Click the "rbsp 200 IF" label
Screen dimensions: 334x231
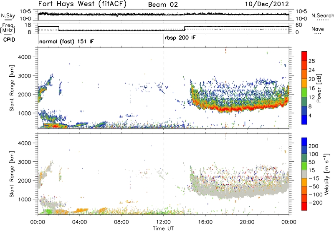(x=180, y=38)
